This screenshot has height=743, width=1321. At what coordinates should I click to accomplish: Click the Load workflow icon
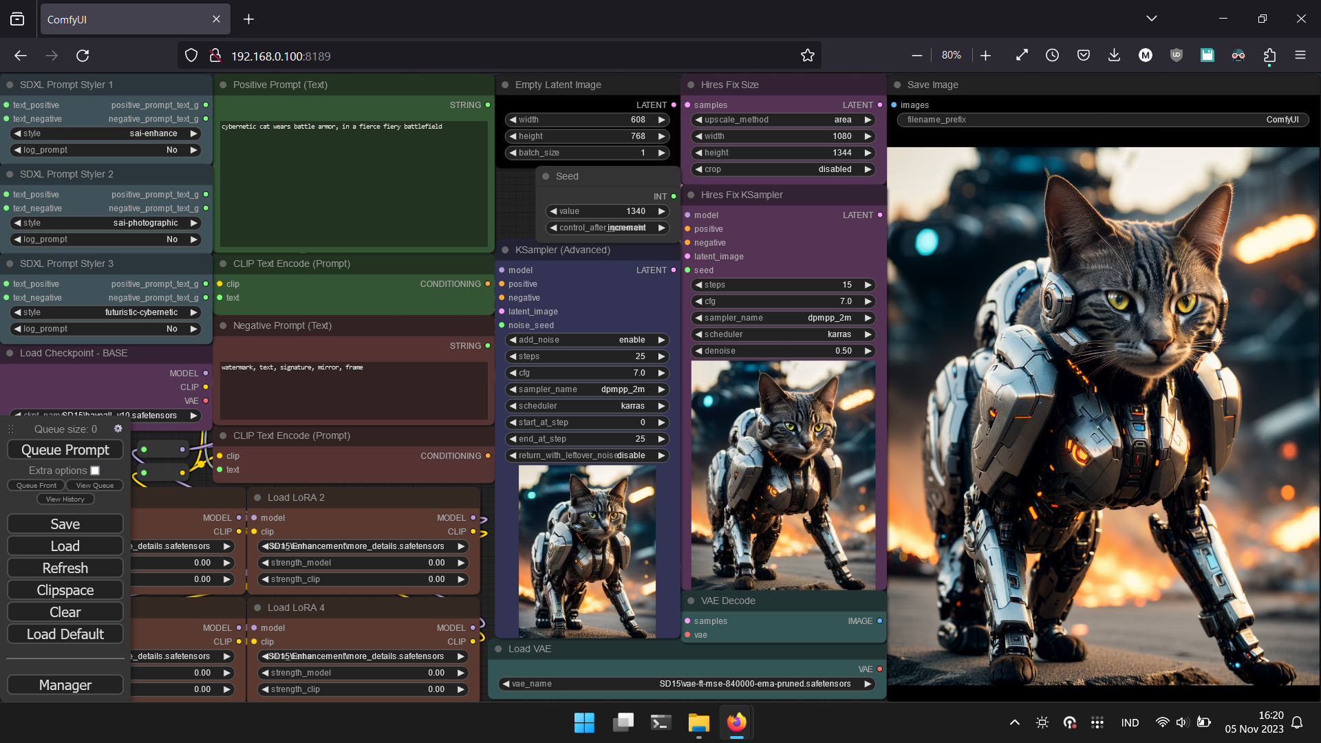point(65,546)
